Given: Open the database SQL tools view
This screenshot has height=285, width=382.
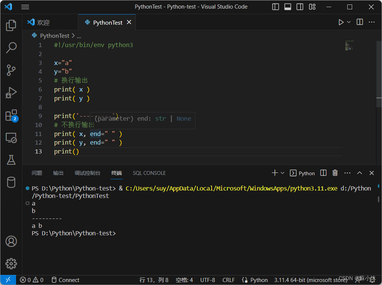Looking at the screenshot, I should 11,182.
